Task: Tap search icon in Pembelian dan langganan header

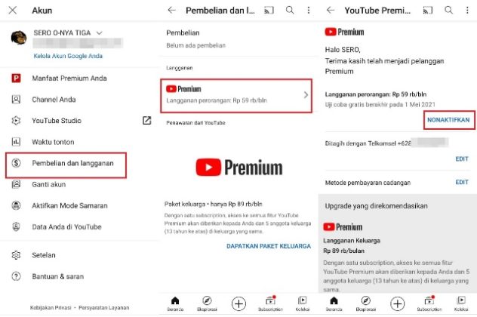Action: pyautogui.click(x=290, y=11)
